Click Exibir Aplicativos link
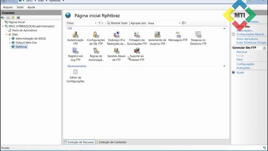The height and width of the screenshot is (151, 268). point(247,39)
